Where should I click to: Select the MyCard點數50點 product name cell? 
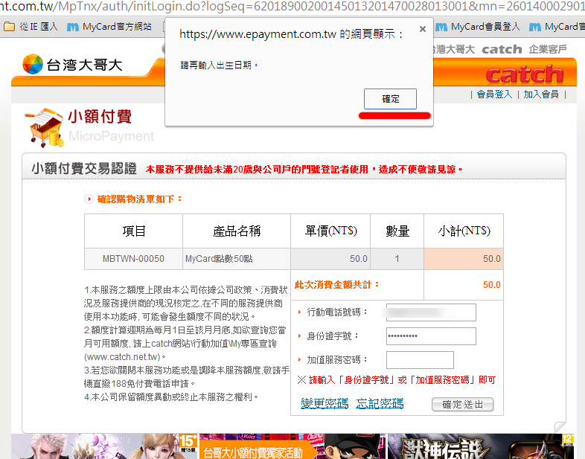pos(237,259)
